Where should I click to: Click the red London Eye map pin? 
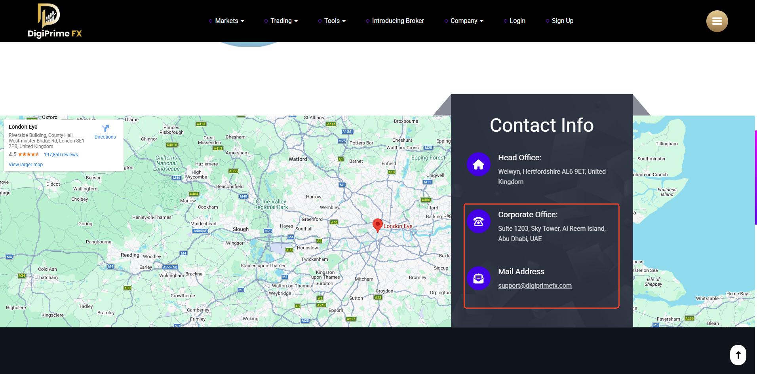coord(378,225)
